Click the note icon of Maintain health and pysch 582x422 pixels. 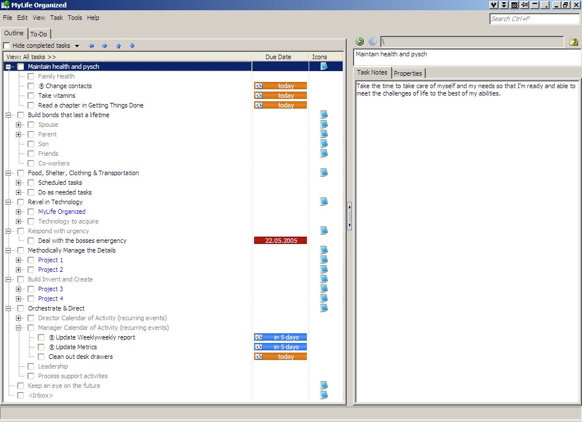324,66
